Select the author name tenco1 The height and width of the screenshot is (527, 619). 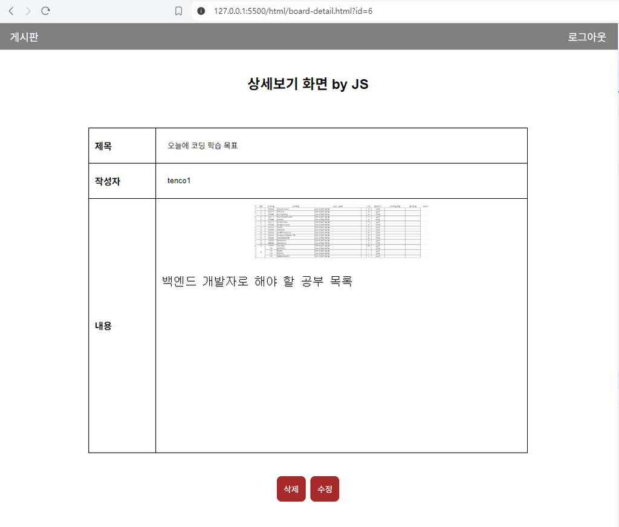[179, 181]
